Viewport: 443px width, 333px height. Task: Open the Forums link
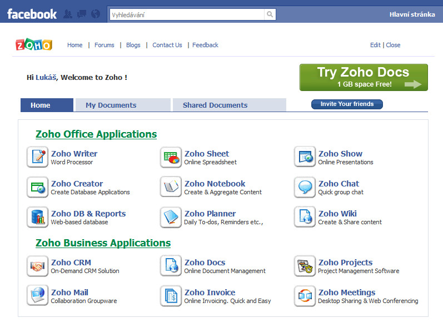pyautogui.click(x=104, y=45)
